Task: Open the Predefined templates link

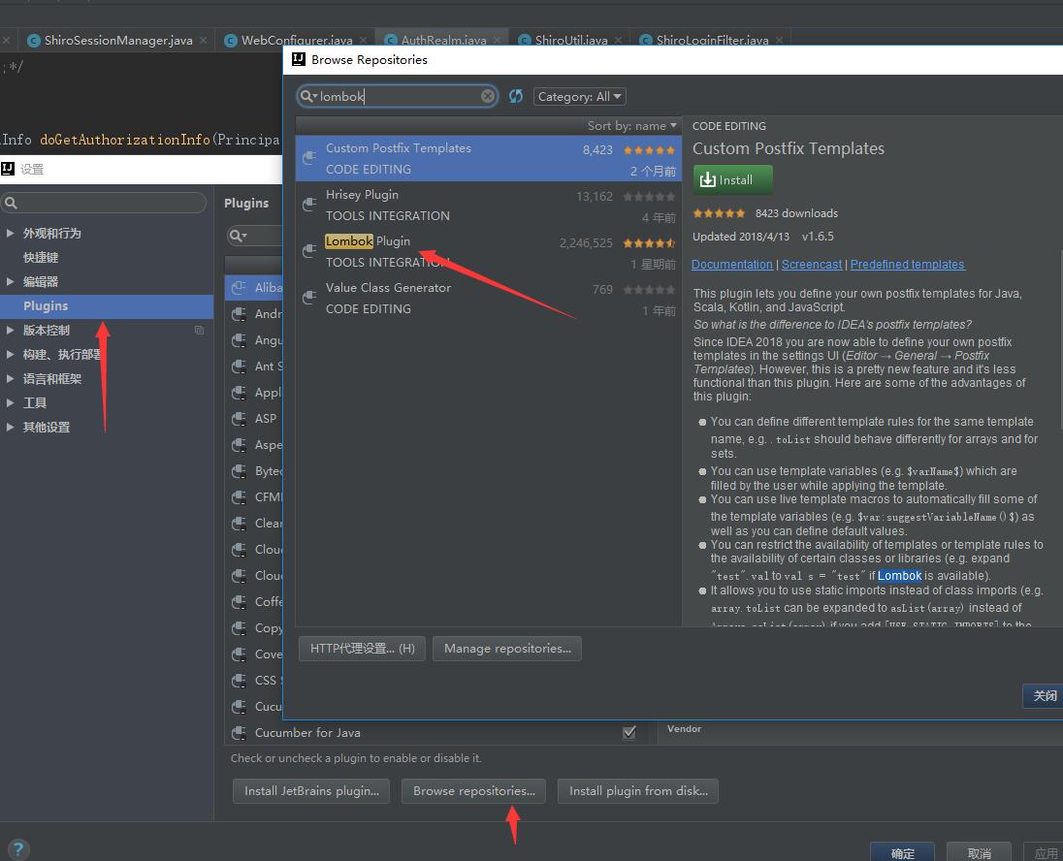Action: click(907, 265)
